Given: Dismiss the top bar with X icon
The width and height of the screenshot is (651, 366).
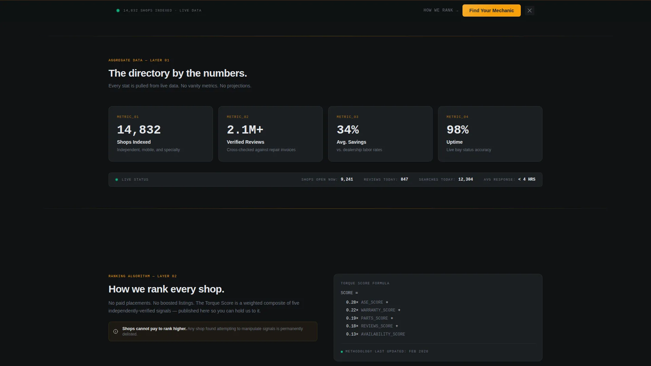Looking at the screenshot, I should click(x=530, y=11).
